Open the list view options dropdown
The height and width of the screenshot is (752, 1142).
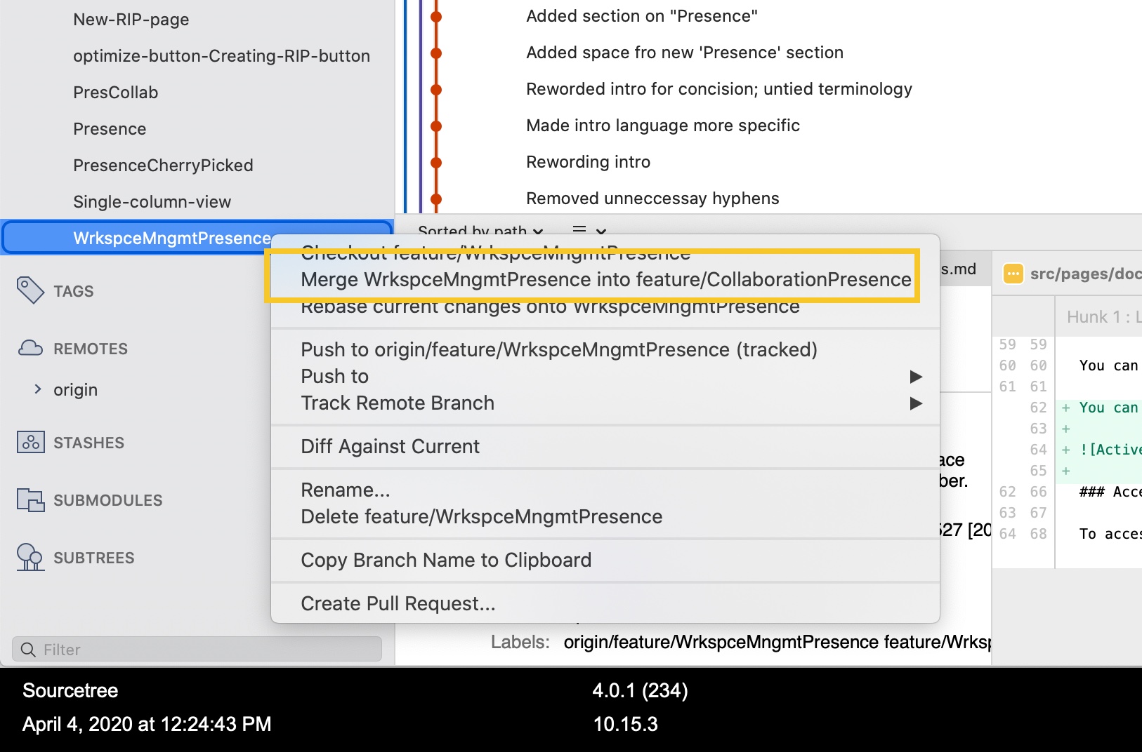click(x=589, y=230)
